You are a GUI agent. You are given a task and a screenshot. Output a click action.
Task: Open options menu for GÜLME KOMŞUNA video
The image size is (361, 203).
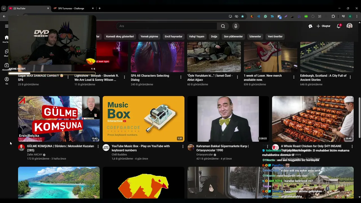pyautogui.click(x=98, y=146)
